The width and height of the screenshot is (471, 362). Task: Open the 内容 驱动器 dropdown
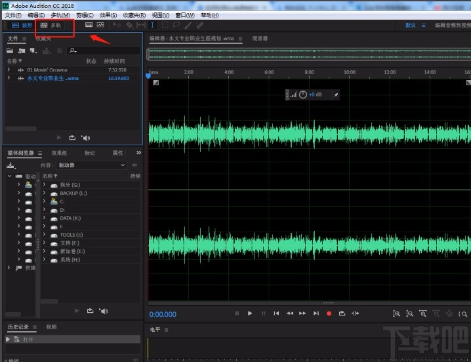tap(91, 165)
